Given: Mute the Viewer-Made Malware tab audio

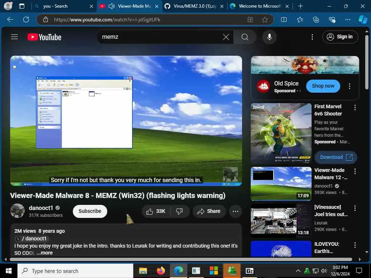Looking at the screenshot, I should tap(112, 6).
